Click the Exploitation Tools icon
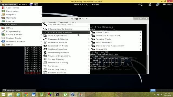The height and width of the screenshot is (97, 173). (45, 46)
